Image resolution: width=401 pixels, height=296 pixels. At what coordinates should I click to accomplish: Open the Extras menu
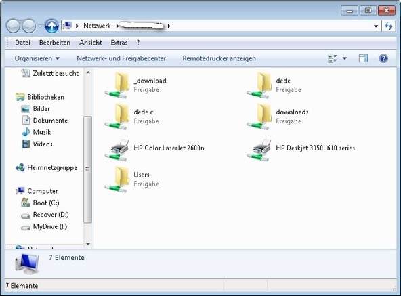click(x=119, y=43)
